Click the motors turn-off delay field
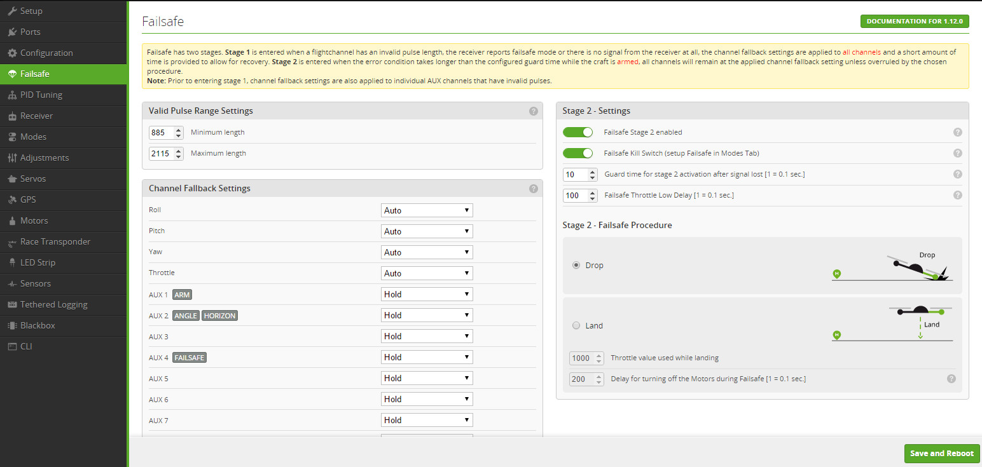Image resolution: width=982 pixels, height=467 pixels. 586,379
